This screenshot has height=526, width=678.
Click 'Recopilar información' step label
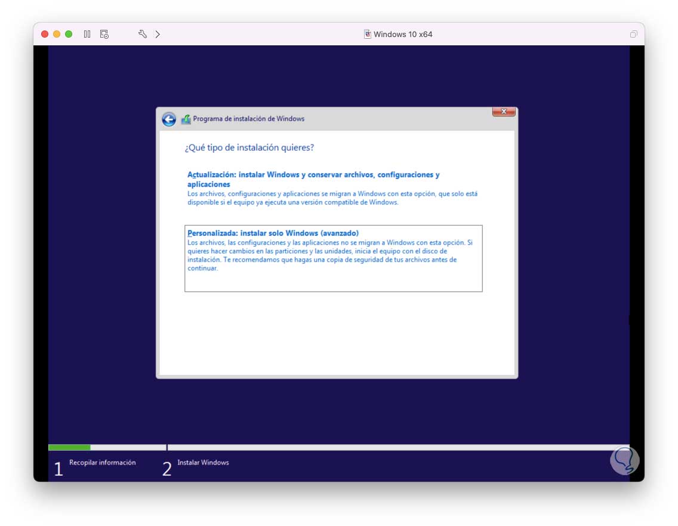point(103,462)
